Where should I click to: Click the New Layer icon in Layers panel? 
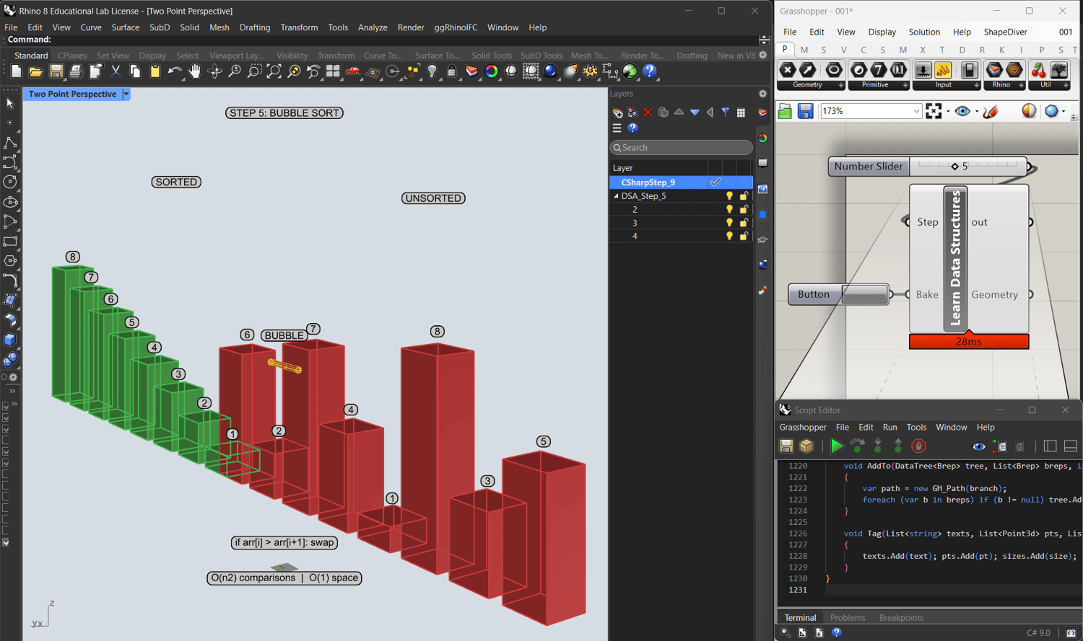[x=617, y=112]
